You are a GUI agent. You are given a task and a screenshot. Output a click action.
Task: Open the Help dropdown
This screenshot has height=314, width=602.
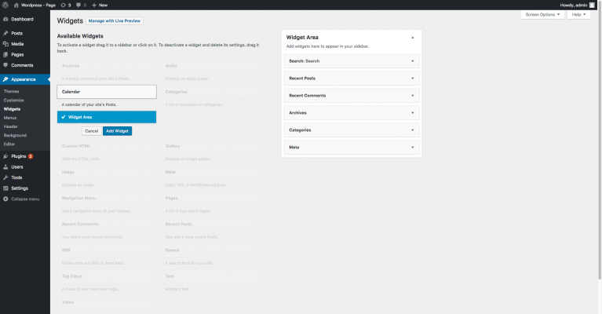coord(578,15)
